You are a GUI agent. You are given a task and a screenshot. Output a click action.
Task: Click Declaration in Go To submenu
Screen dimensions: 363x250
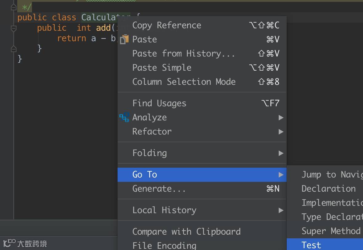(x=328, y=189)
